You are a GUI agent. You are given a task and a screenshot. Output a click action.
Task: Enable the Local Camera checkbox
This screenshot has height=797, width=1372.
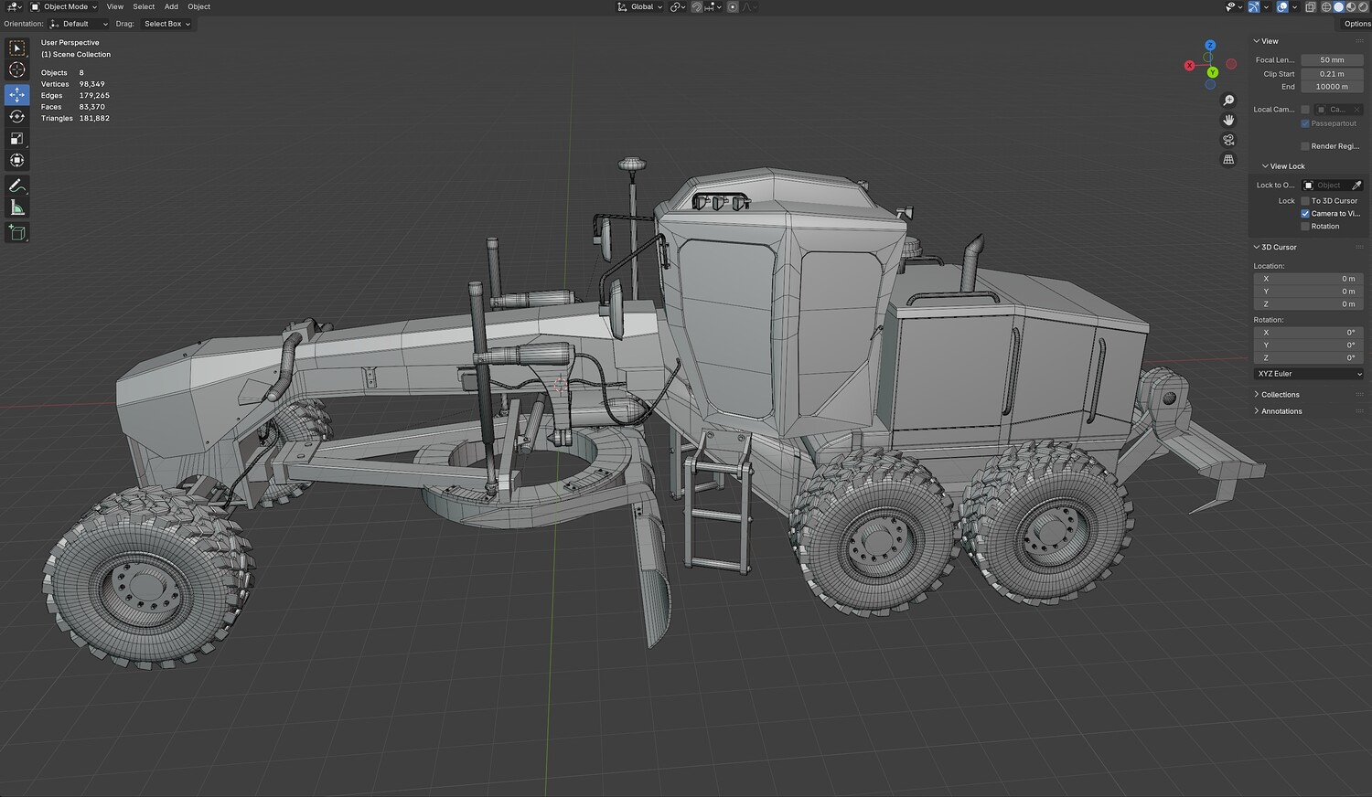tap(1305, 110)
